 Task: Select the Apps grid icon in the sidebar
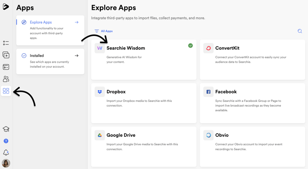coord(6,91)
